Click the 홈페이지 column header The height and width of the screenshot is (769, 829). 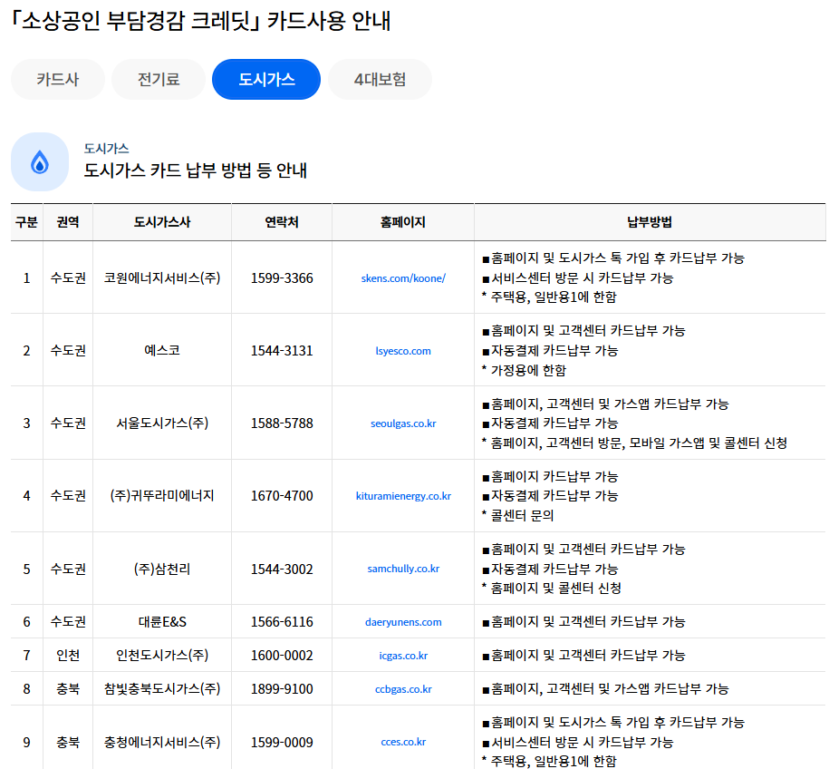click(403, 222)
